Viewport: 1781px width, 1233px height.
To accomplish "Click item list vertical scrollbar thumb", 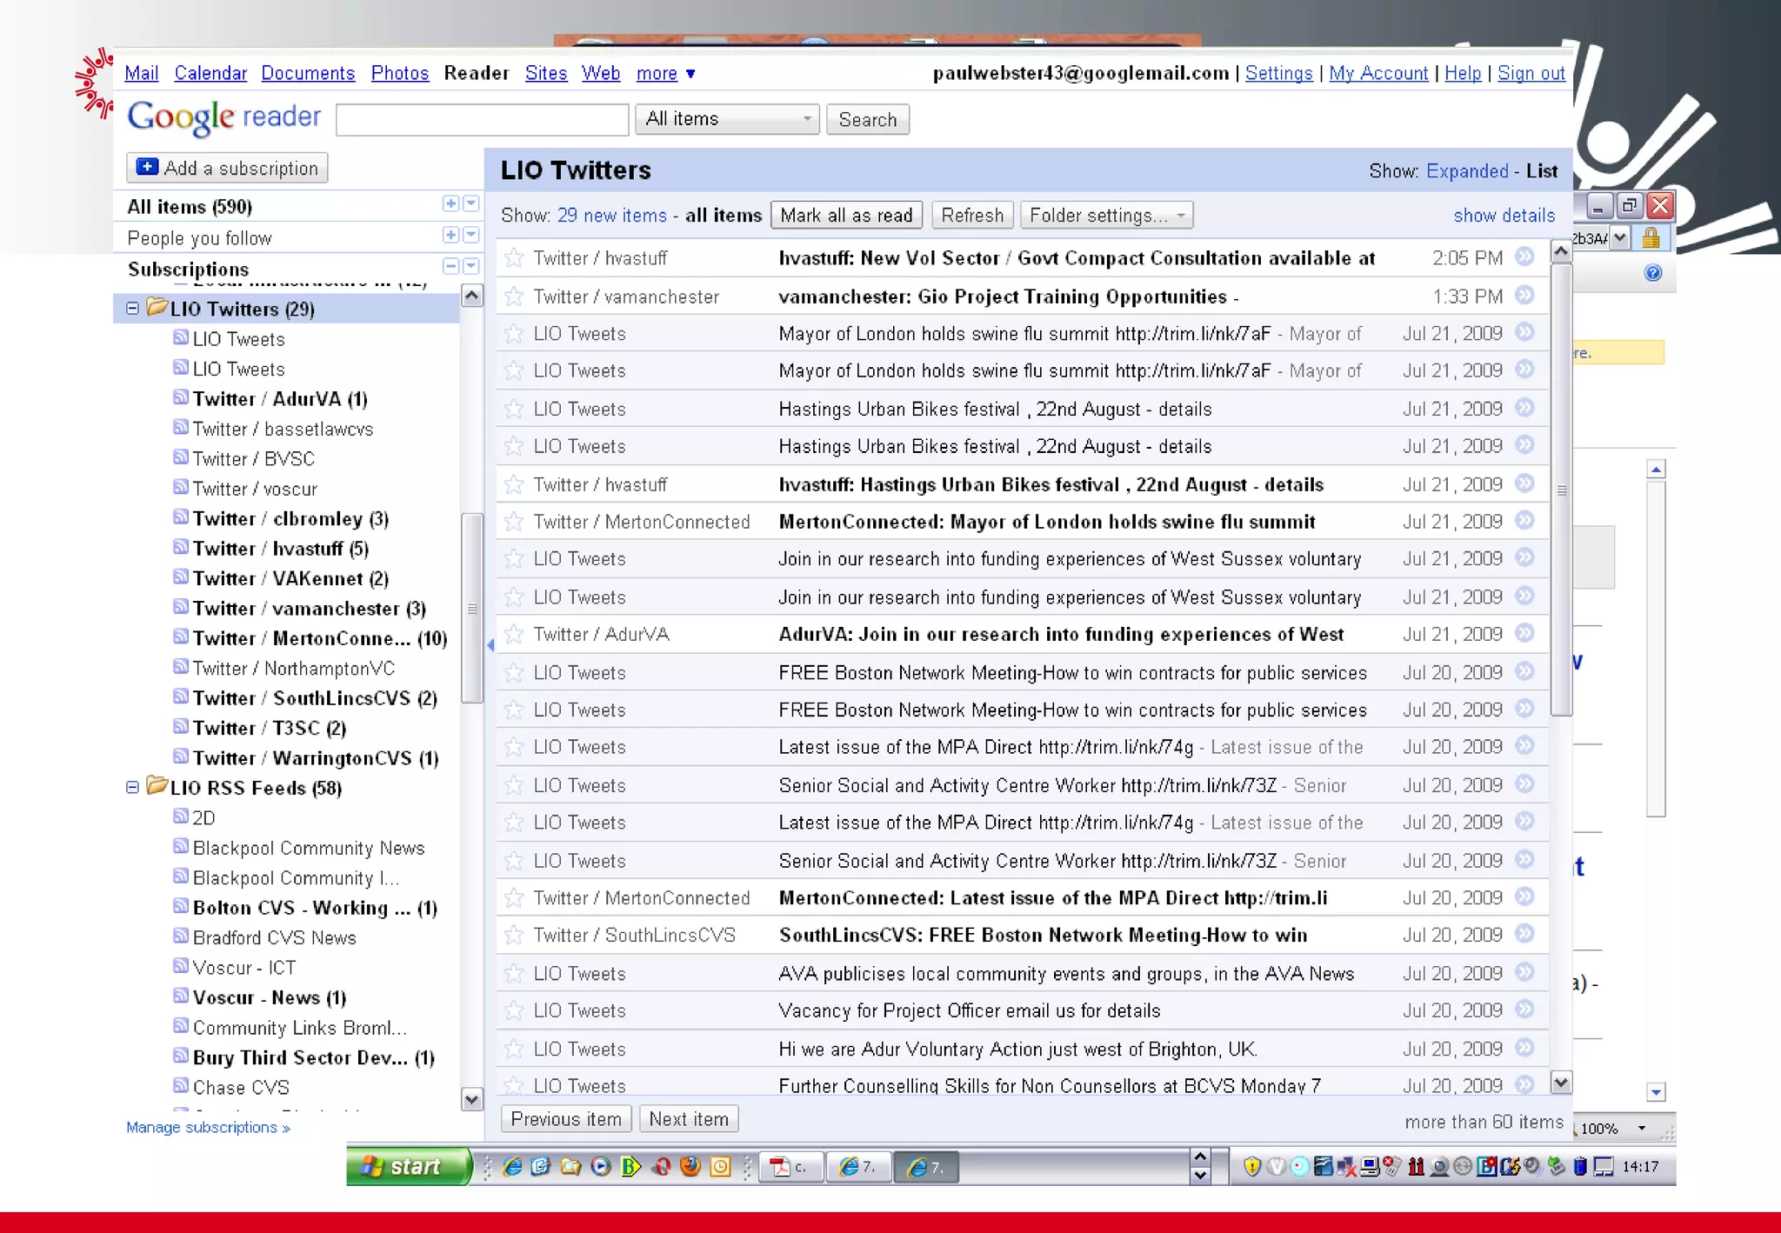I will 1562,490.
